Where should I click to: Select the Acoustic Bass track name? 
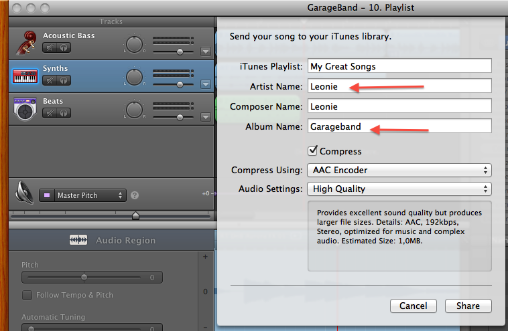[x=68, y=35]
